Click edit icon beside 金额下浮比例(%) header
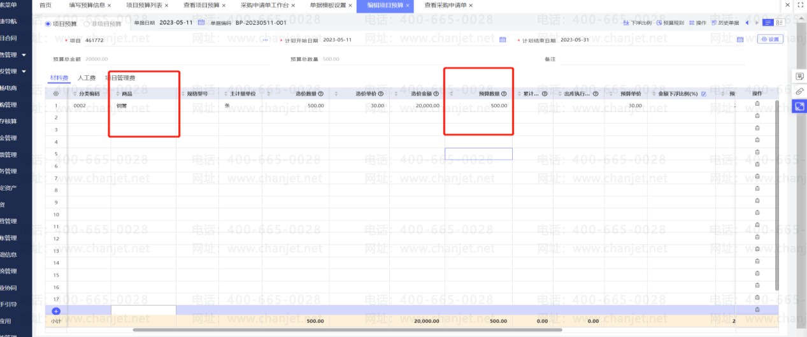807x337 pixels. [704, 94]
